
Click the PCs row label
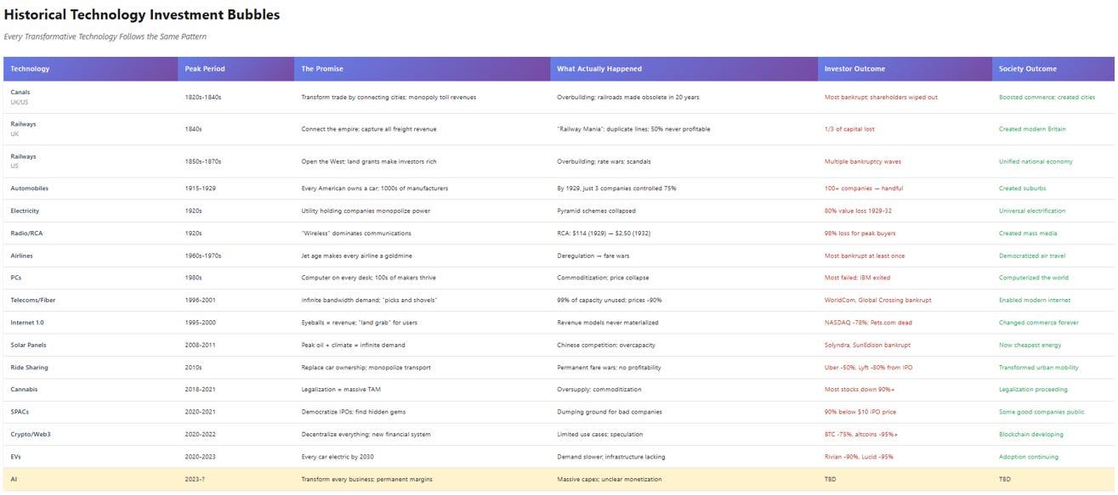click(14, 278)
